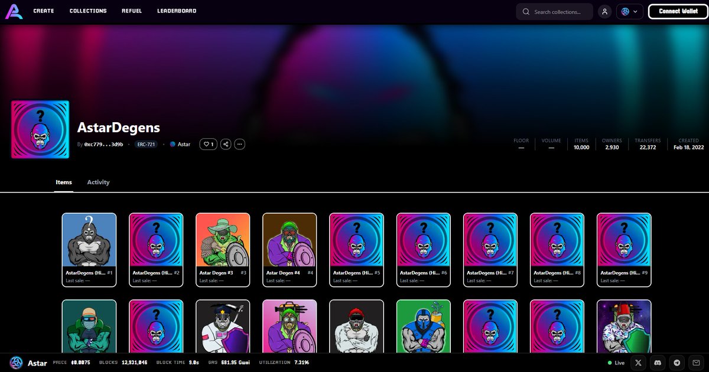
Task: Click the Astar chain link near title
Action: point(180,144)
